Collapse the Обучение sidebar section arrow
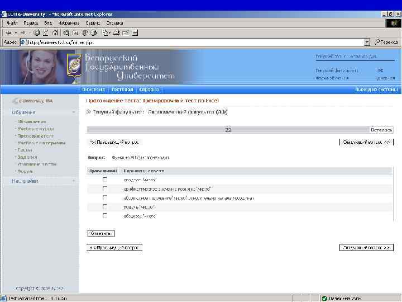The image size is (402, 302). [74, 112]
